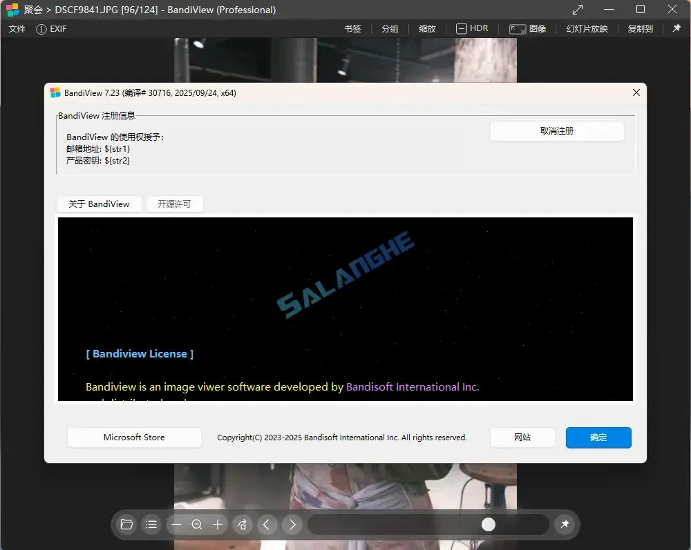Pin the top toolbar with the pushpin
The height and width of the screenshot is (550, 691).
tap(678, 29)
